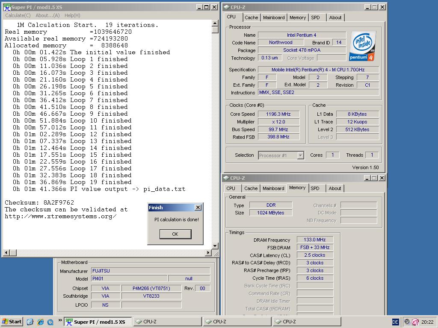The width and height of the screenshot is (438, 328).
Task: Click the Package Socket 478 mPGA field
Action: [x=302, y=50]
